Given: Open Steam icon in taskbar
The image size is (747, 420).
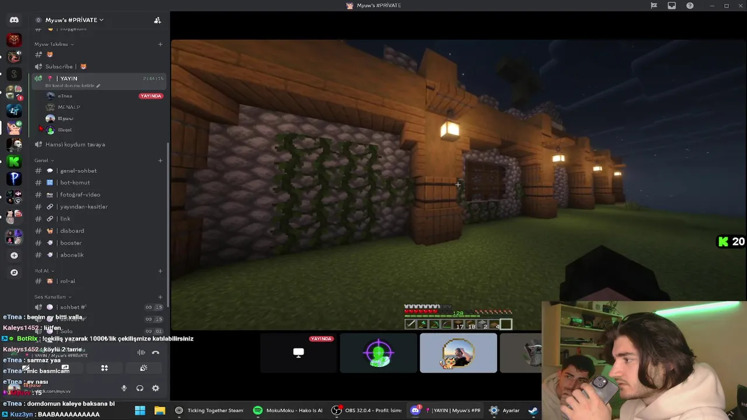Looking at the screenshot, I should pyautogui.click(x=533, y=410).
